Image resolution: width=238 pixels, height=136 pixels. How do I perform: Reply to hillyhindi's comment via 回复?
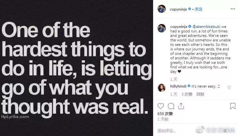pyautogui.click(x=200, y=94)
